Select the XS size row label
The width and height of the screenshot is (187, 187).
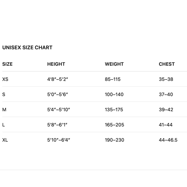pos(5,79)
